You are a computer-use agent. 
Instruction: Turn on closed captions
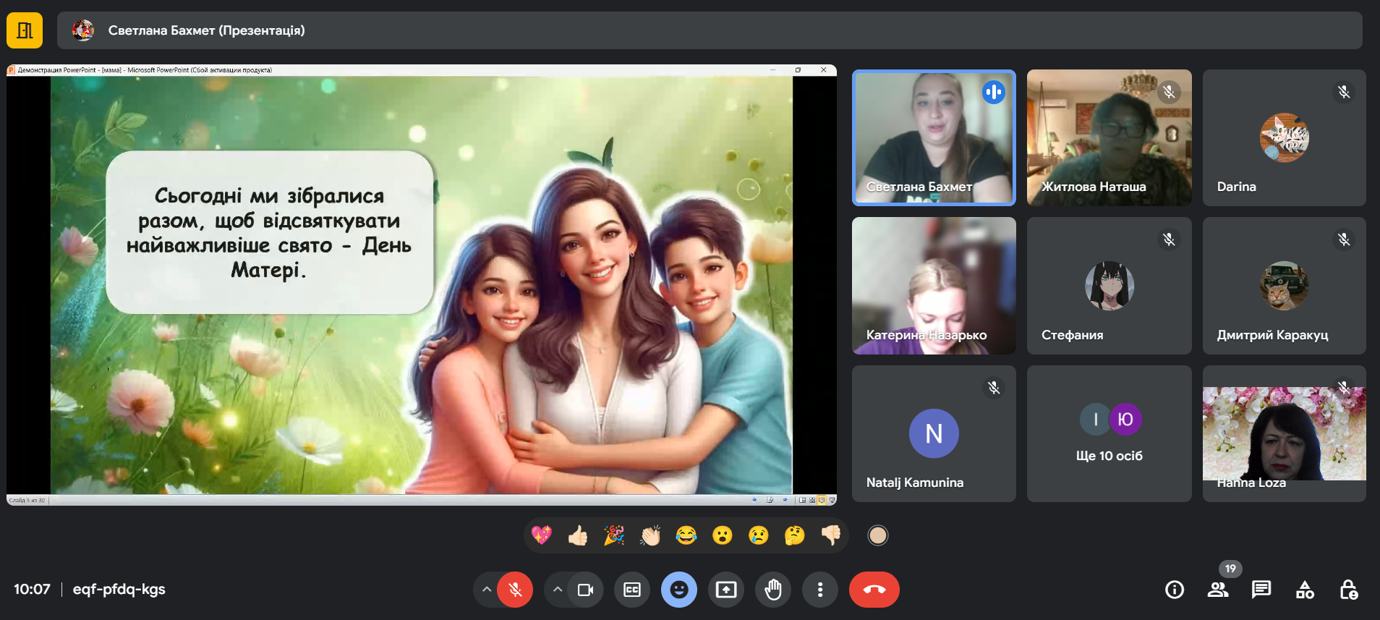tap(632, 590)
